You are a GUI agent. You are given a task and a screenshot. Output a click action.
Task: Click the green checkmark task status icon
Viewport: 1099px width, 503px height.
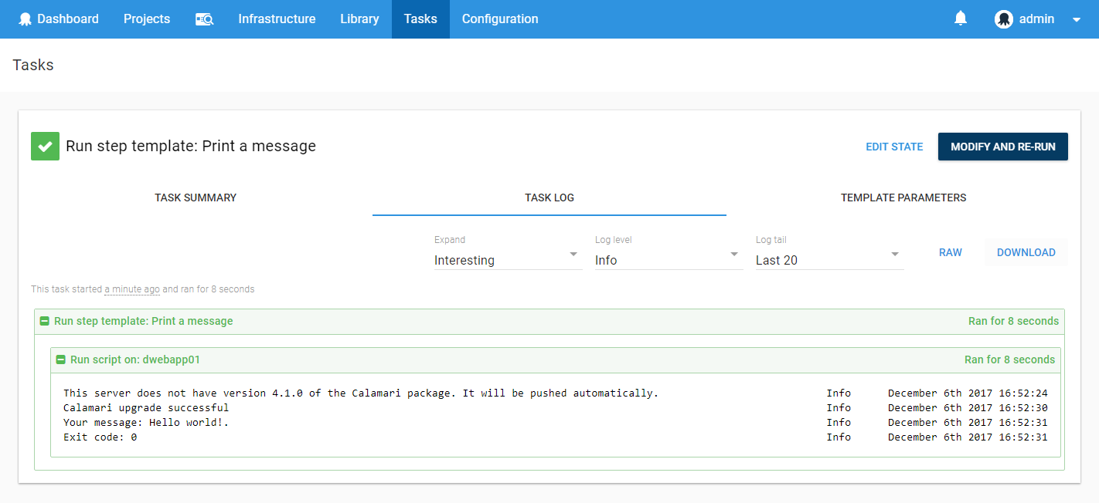click(x=44, y=146)
